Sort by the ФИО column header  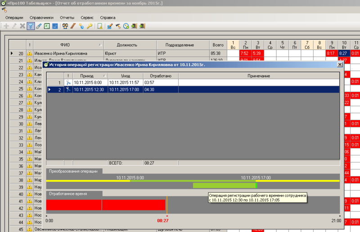[x=68, y=45]
